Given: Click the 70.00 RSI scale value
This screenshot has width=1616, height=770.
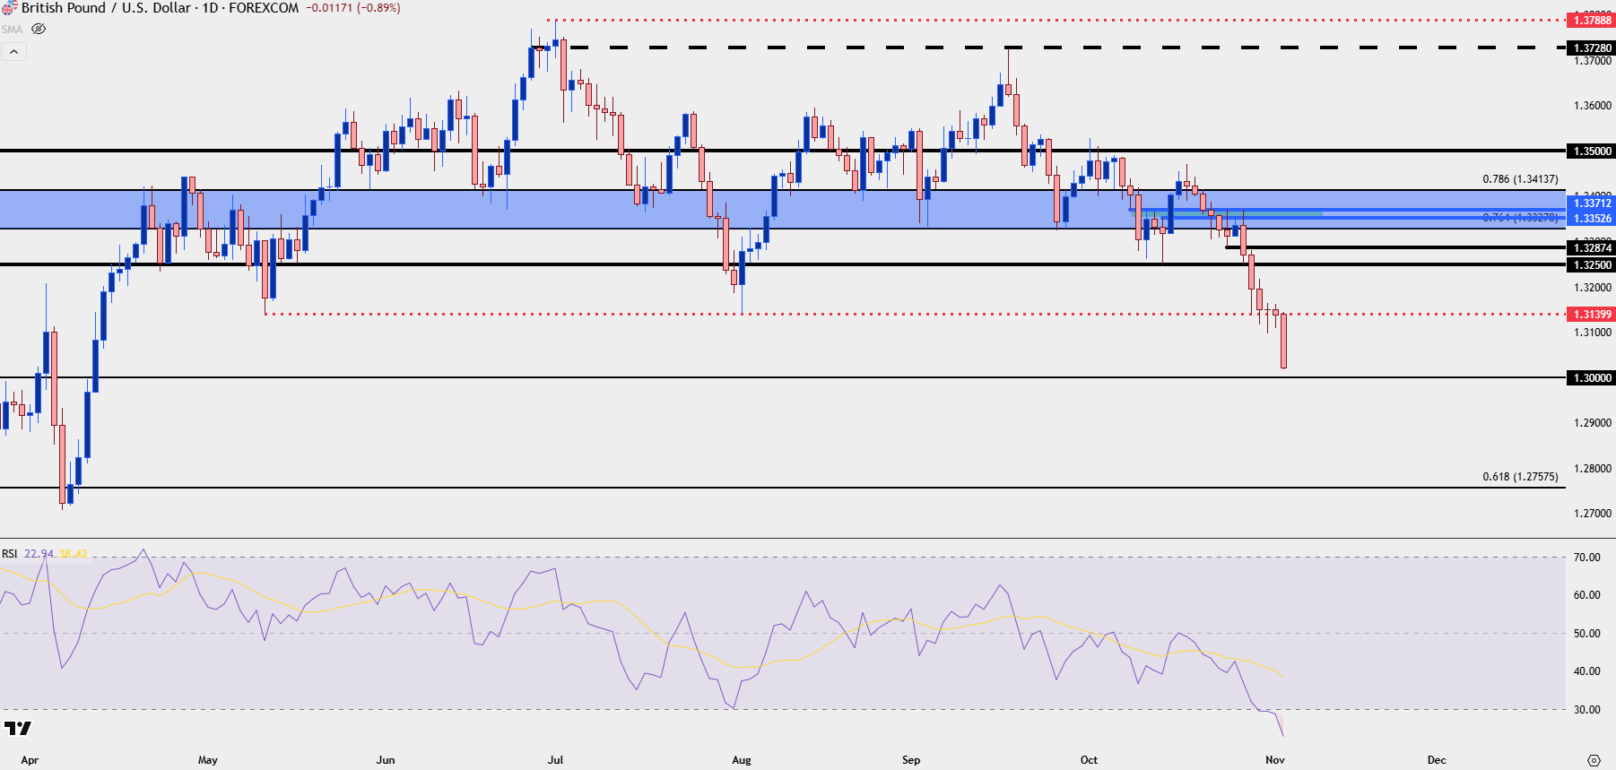Looking at the screenshot, I should point(1587,557).
